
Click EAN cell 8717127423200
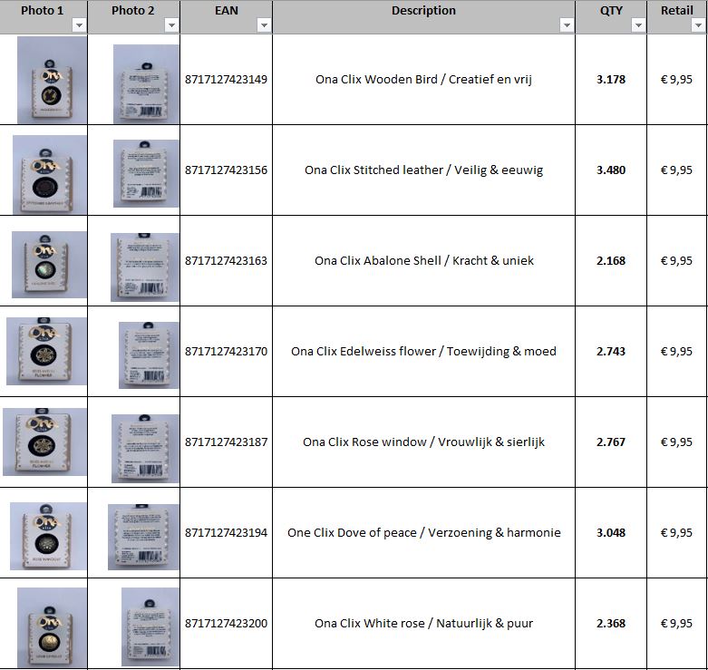pos(227,624)
